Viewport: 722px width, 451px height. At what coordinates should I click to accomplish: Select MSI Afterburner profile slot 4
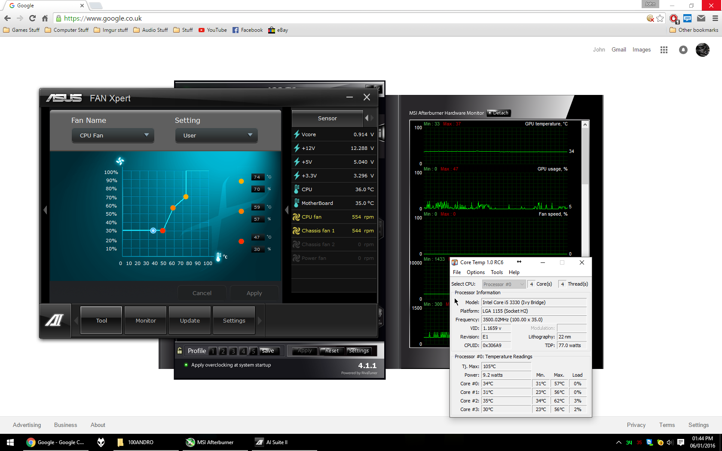[243, 351]
